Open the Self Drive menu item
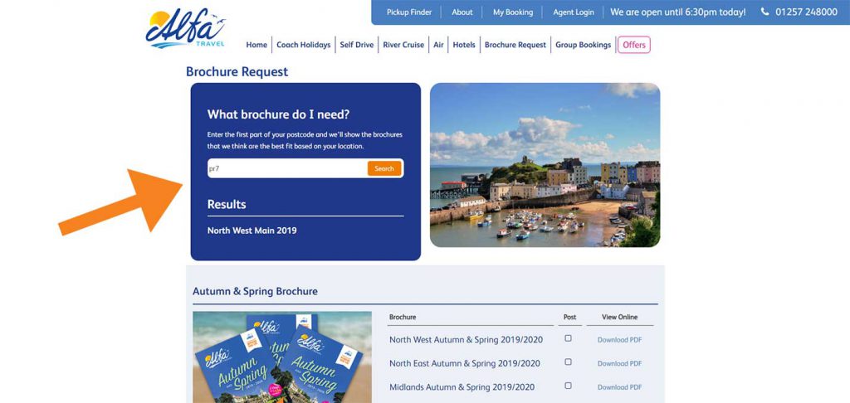 click(x=357, y=45)
